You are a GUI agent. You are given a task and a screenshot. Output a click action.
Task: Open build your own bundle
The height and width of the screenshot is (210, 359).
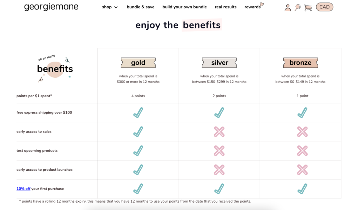click(x=184, y=7)
